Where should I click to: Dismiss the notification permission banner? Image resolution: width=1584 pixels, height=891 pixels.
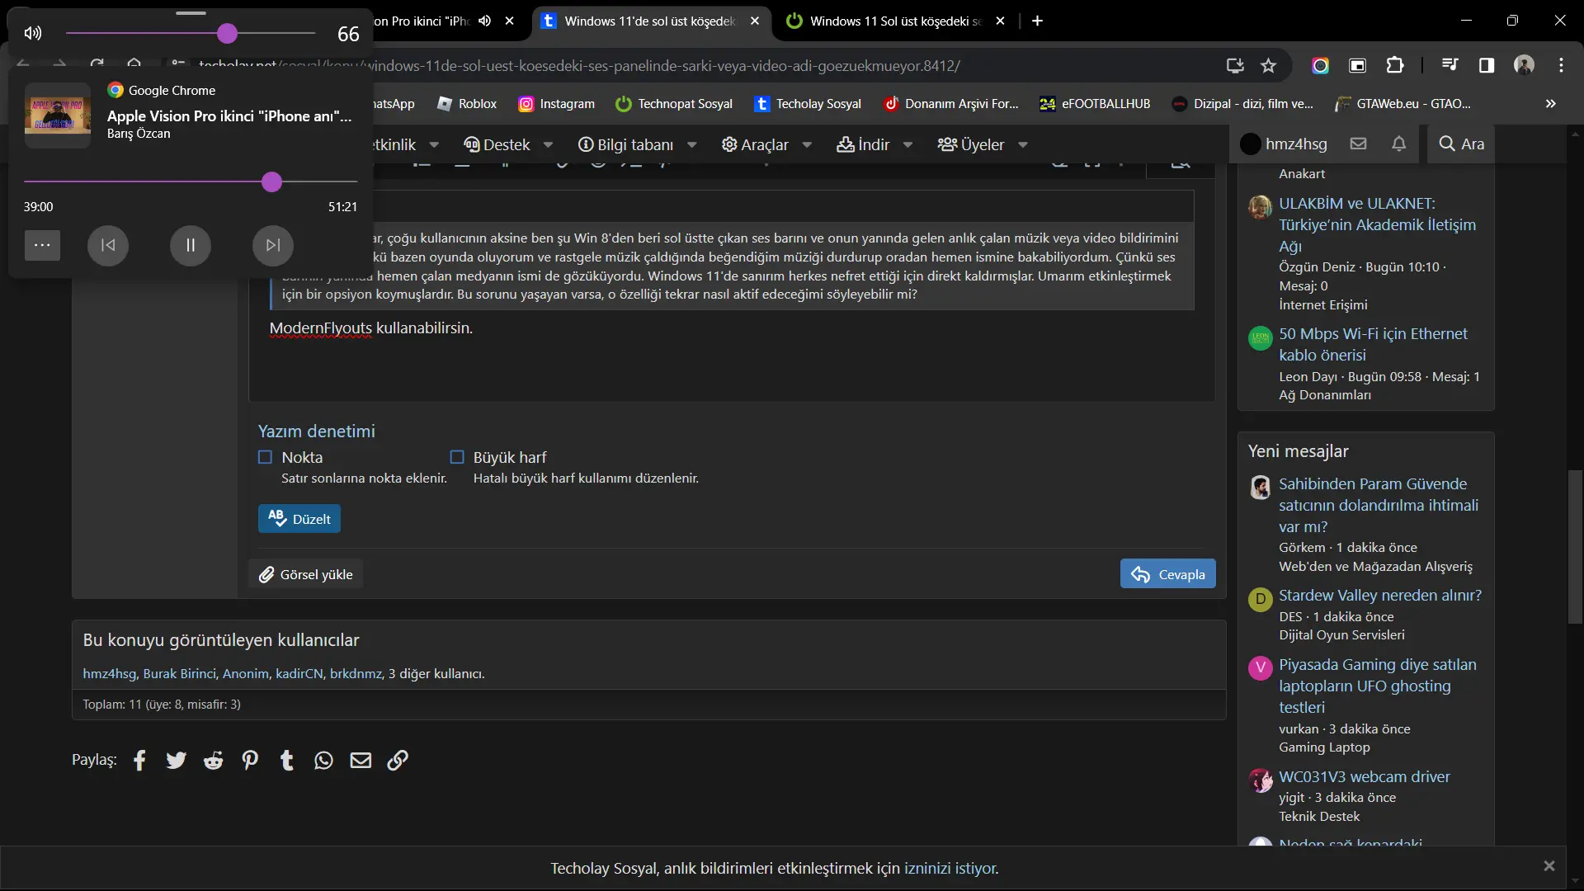(1549, 866)
